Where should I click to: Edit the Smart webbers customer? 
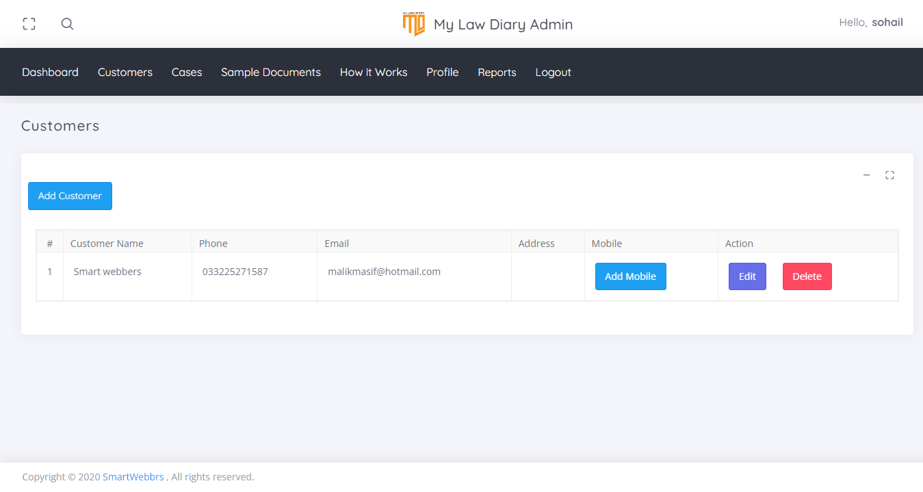tap(747, 276)
